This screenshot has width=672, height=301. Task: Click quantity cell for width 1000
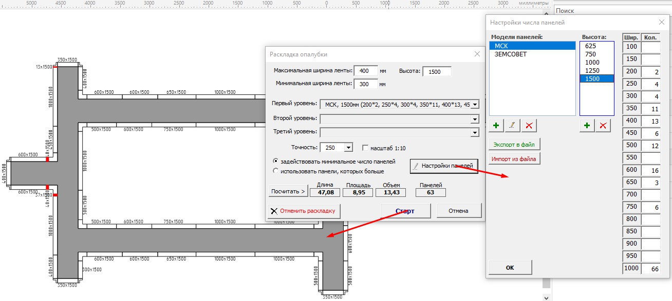tap(650, 269)
